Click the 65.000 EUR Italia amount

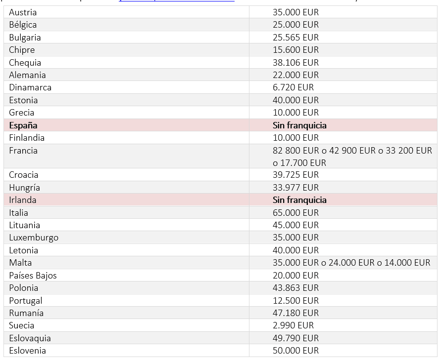click(295, 213)
